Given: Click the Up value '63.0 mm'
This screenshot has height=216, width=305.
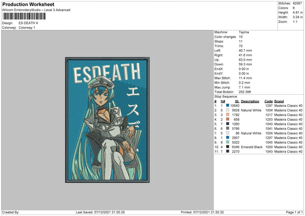Looking at the screenshot, I should click(x=246, y=60).
